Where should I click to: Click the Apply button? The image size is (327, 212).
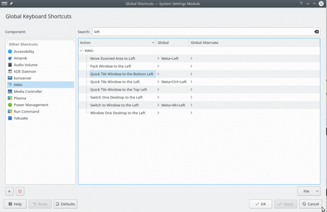(286, 204)
